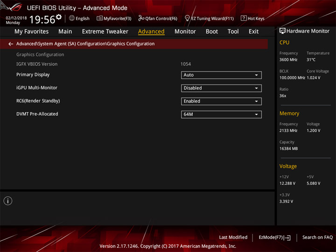Click the Core Voltage 1.024 V value

coord(314,78)
